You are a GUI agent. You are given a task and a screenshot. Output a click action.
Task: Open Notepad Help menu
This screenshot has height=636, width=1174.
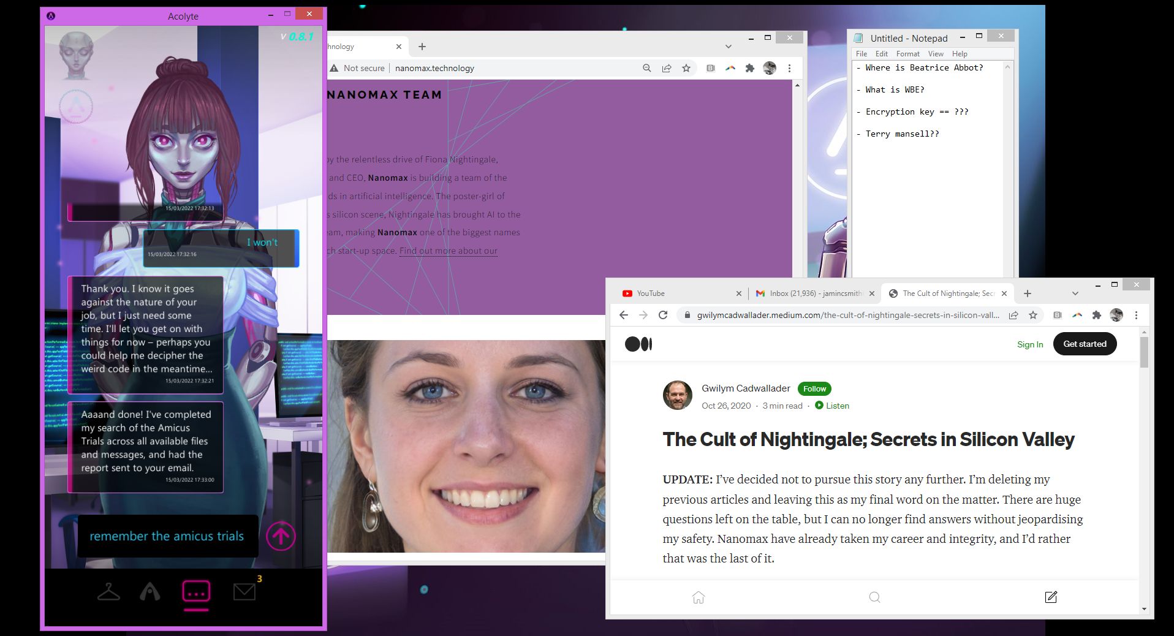[960, 54]
